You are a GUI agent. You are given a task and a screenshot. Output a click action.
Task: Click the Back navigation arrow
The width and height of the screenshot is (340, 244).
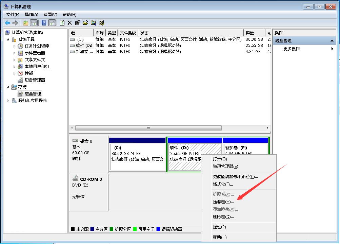pyautogui.click(x=7, y=23)
